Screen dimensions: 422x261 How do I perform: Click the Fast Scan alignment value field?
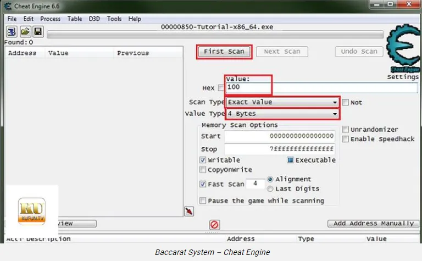point(255,184)
